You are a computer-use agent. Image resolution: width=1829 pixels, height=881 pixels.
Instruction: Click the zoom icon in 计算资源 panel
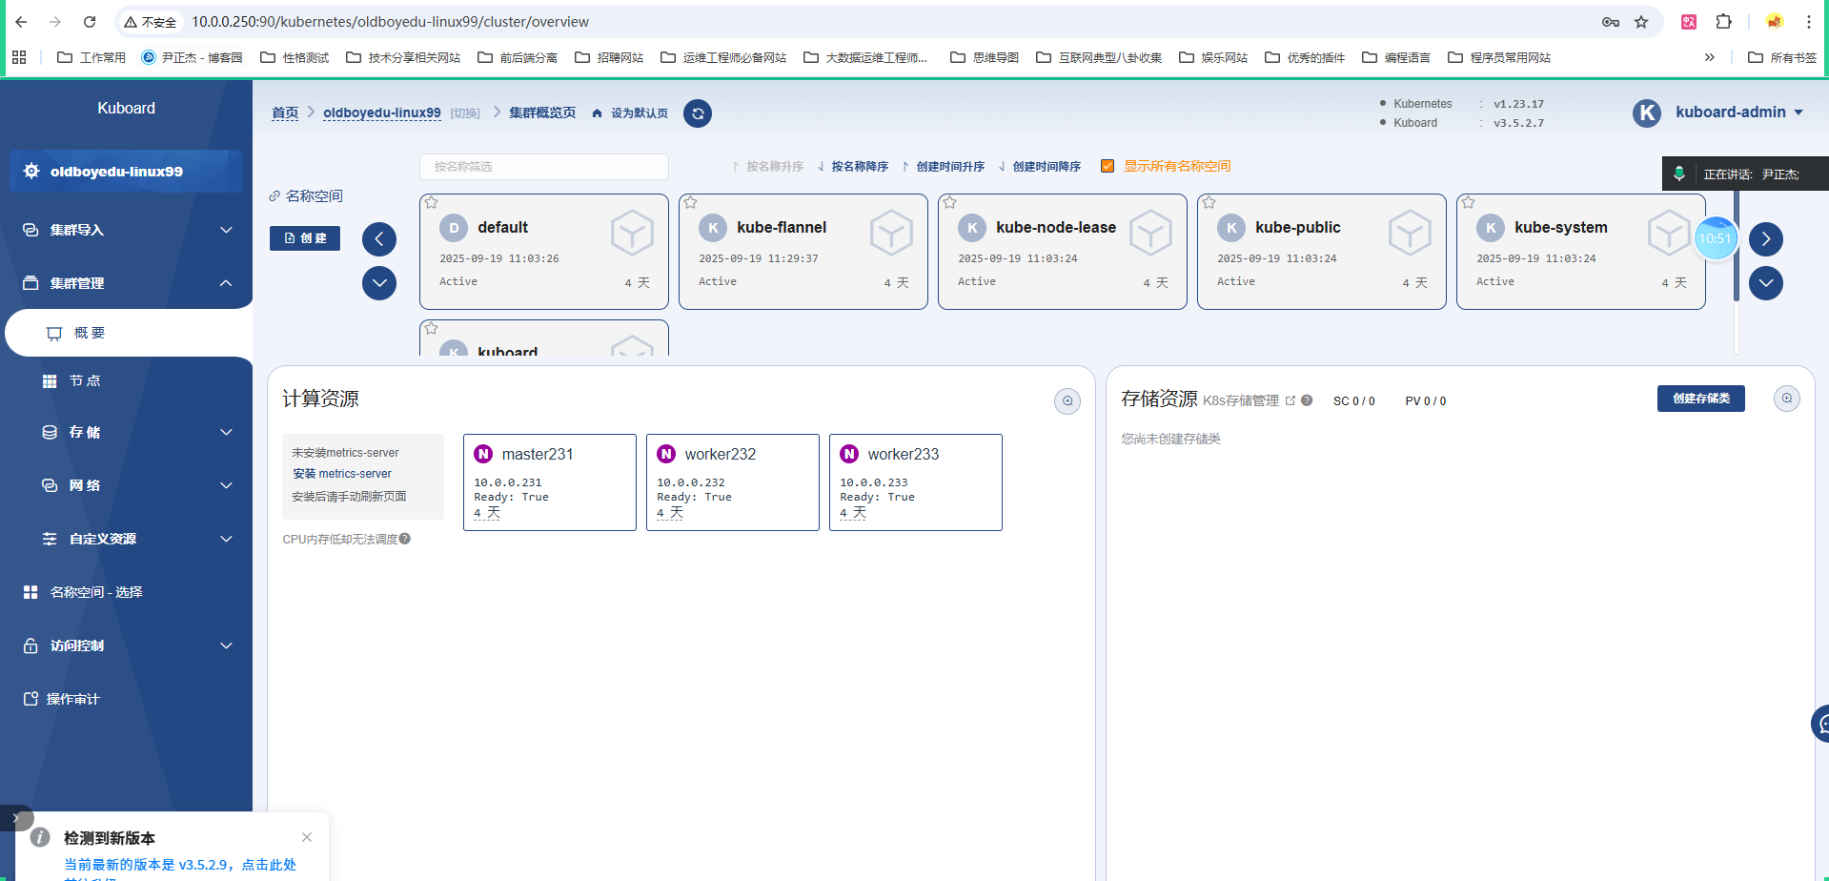(1067, 401)
